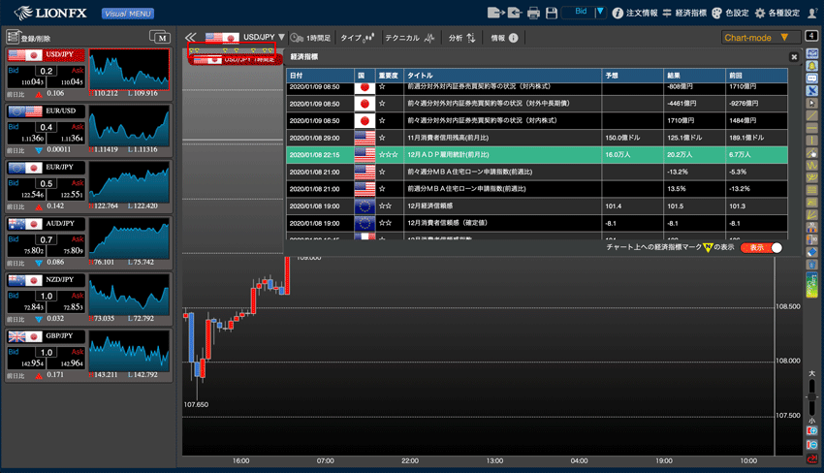Viewport: 824px width, 473px height.
Task: Select the horizontal line drawing tool
Action: pos(812,128)
